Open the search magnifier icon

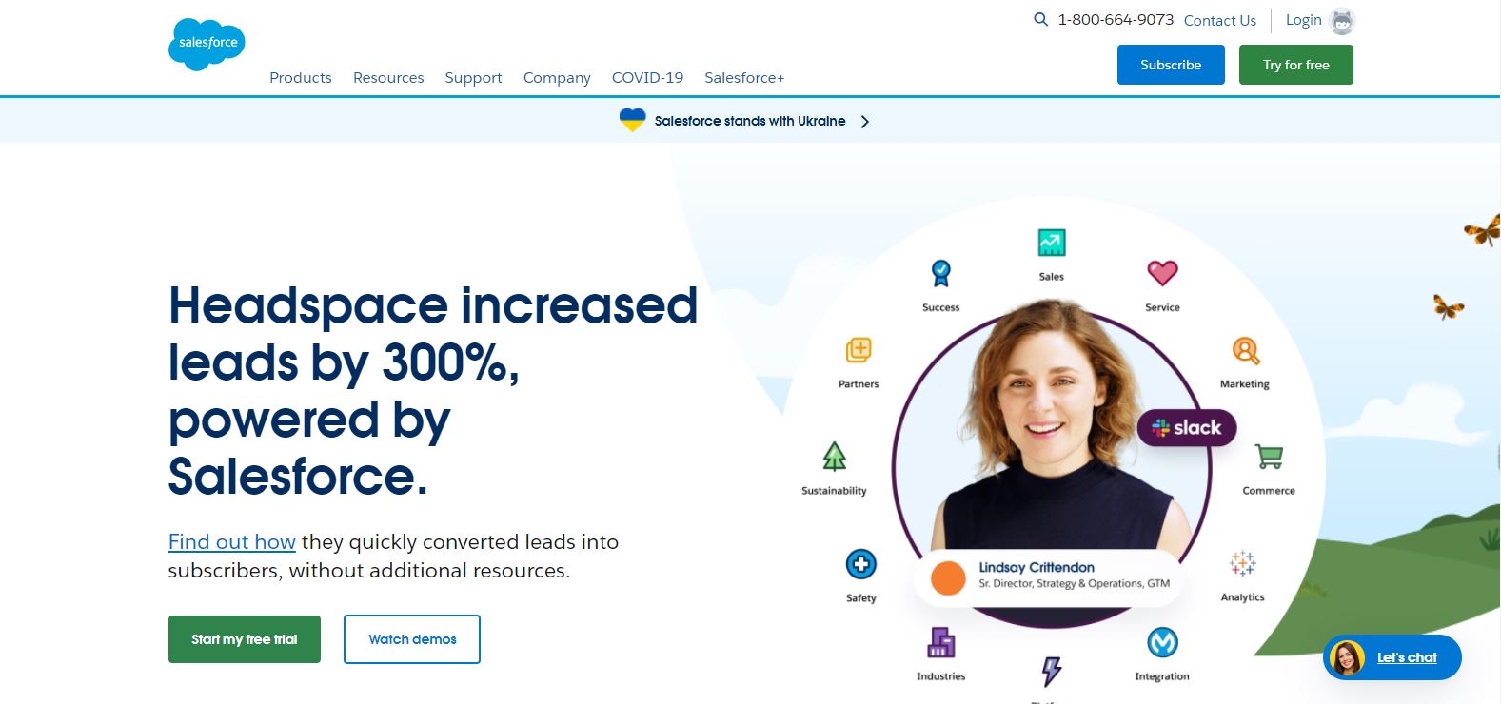point(1040,19)
